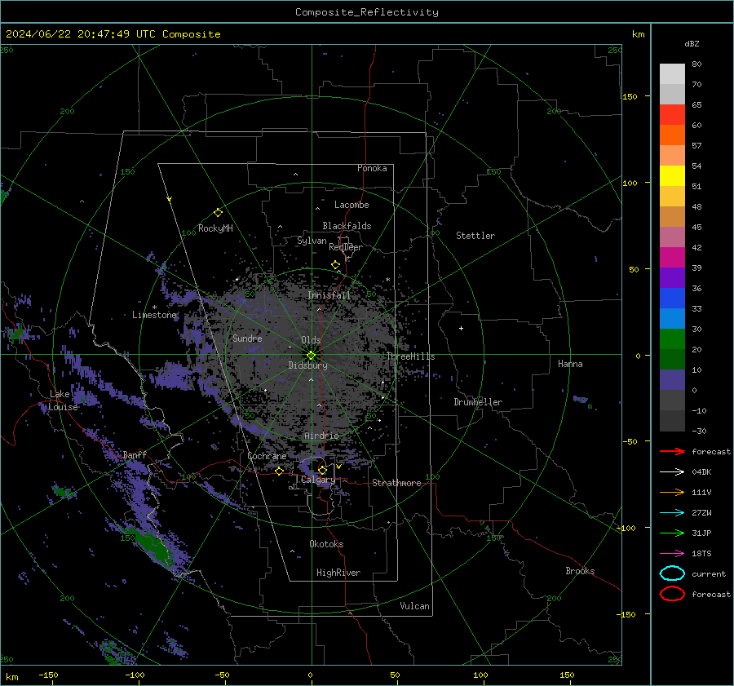The width and height of the screenshot is (734, 686).
Task: Click the cyan 27ZW arrow symbol
Action: coord(672,513)
